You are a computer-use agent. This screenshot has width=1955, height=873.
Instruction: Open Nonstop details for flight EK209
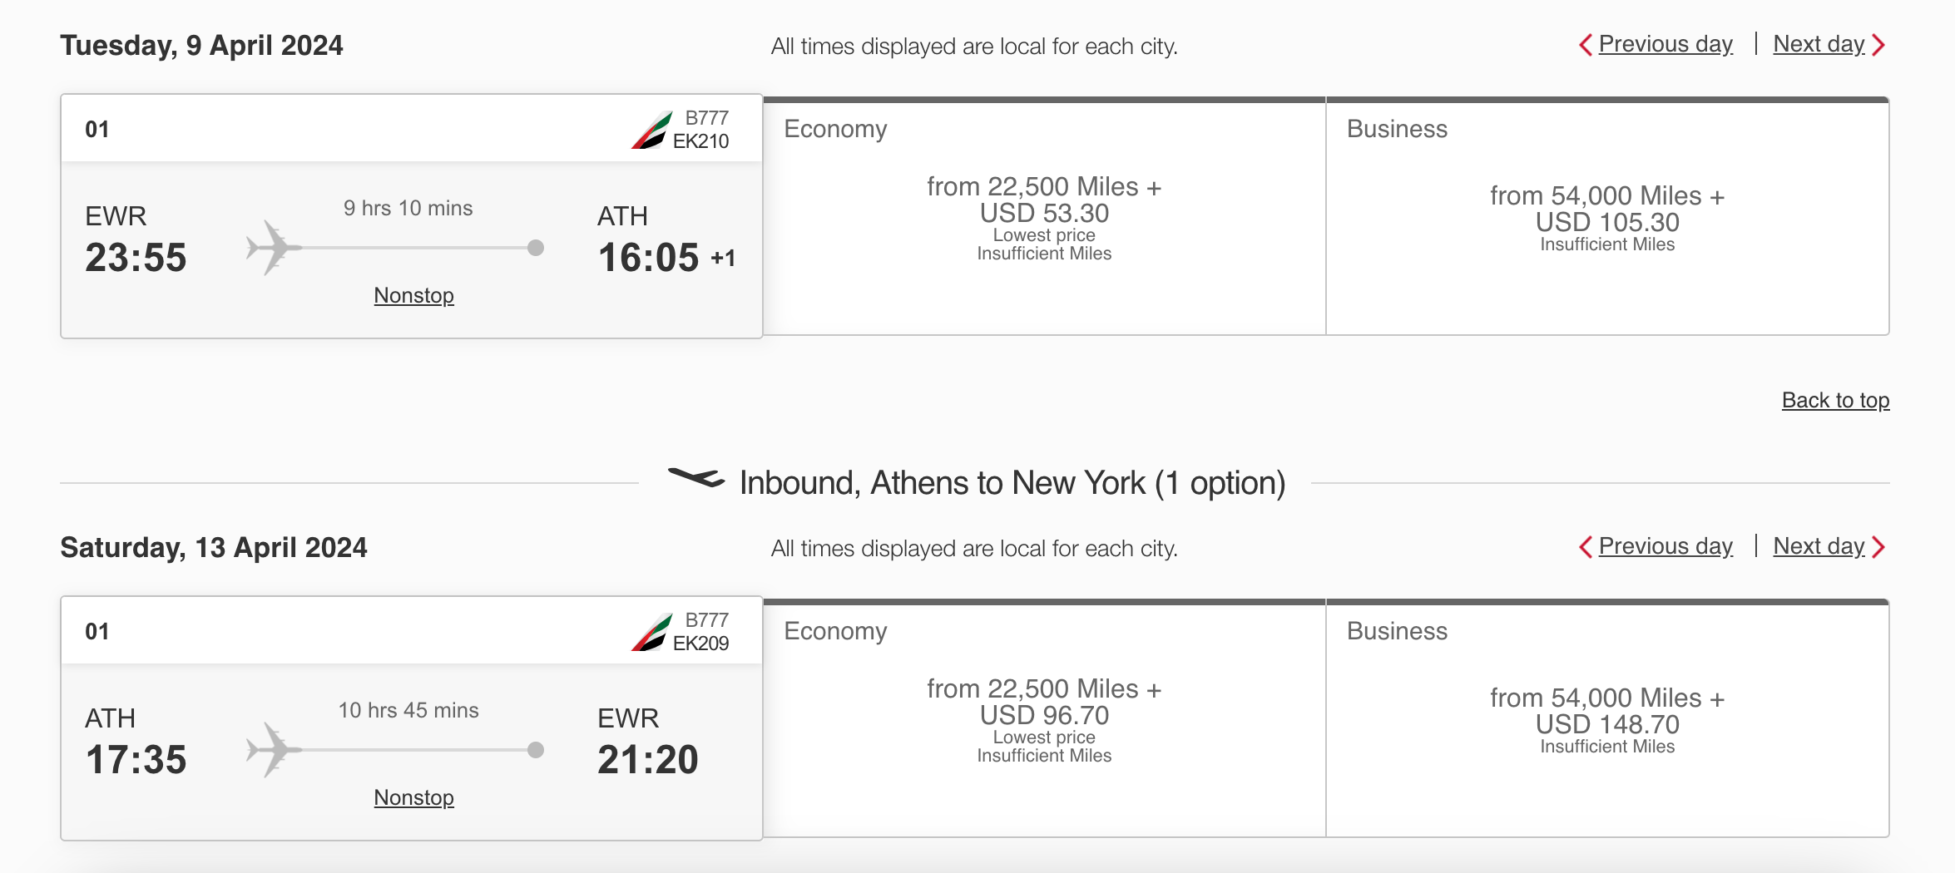[x=413, y=797]
